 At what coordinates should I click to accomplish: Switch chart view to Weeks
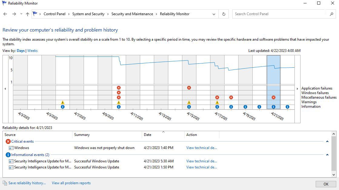[32, 51]
